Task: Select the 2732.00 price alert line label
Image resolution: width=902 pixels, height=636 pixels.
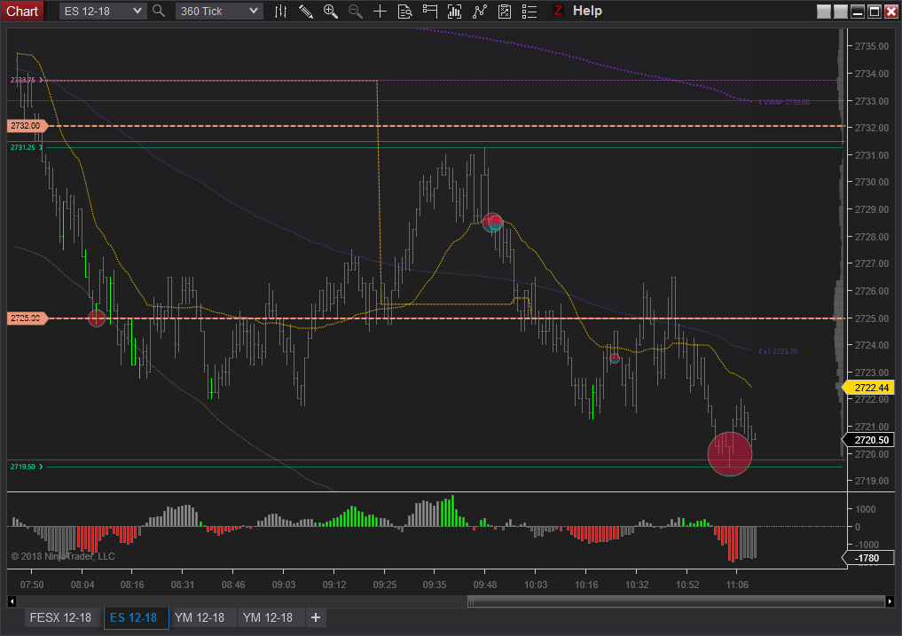Action: 26,125
